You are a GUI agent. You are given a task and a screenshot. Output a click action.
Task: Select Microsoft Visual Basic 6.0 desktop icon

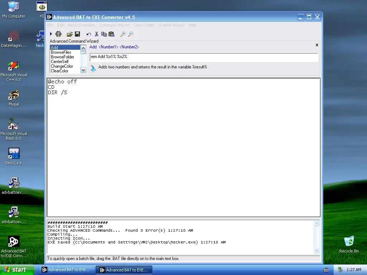14,129
